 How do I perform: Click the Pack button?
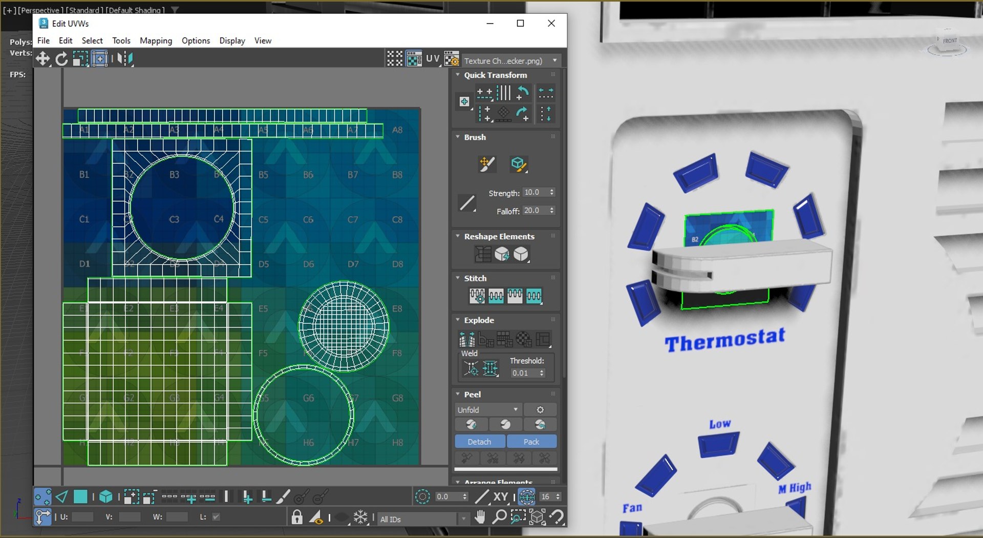coord(531,442)
